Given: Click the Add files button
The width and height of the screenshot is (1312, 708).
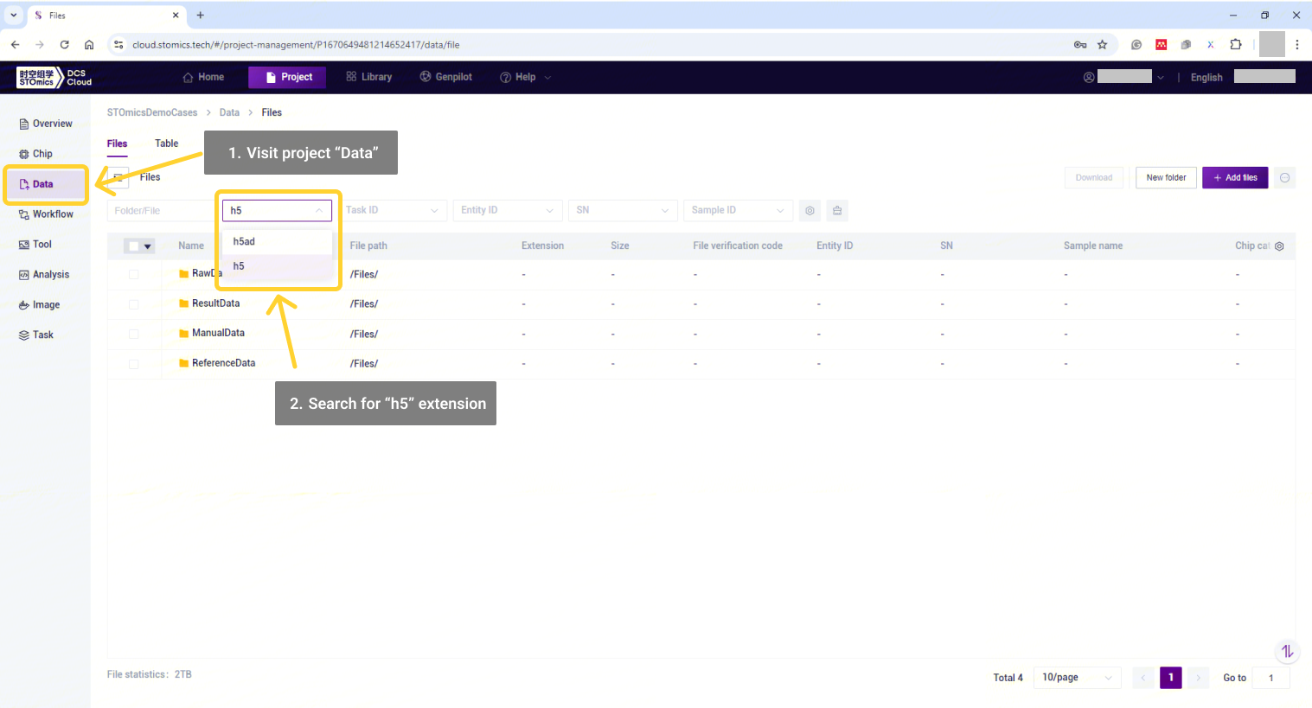Looking at the screenshot, I should pyautogui.click(x=1234, y=178).
